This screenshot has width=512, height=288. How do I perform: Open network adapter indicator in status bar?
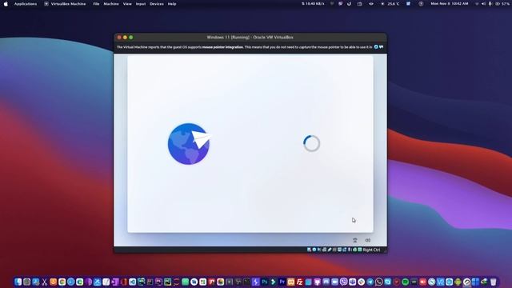click(324, 250)
